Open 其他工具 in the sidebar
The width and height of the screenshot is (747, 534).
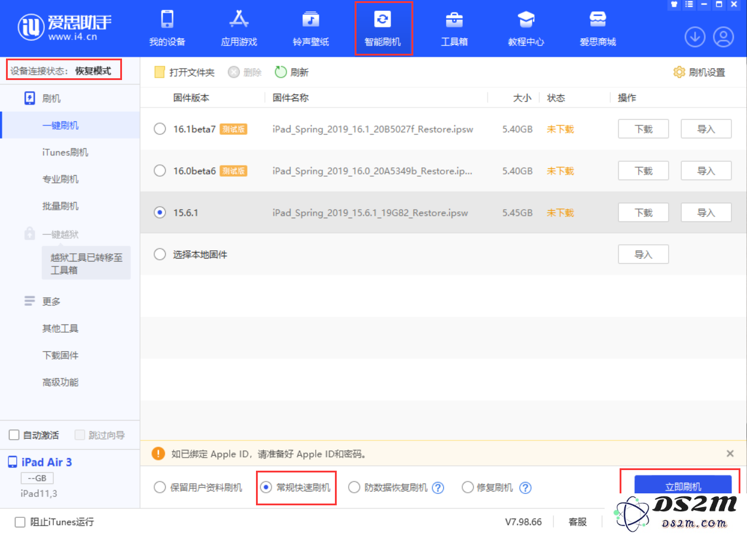point(60,329)
